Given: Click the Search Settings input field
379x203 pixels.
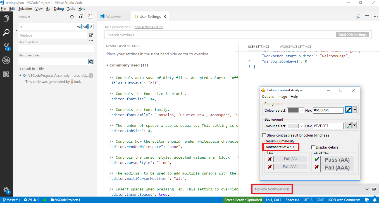Looking at the screenshot, I should 237,35.
